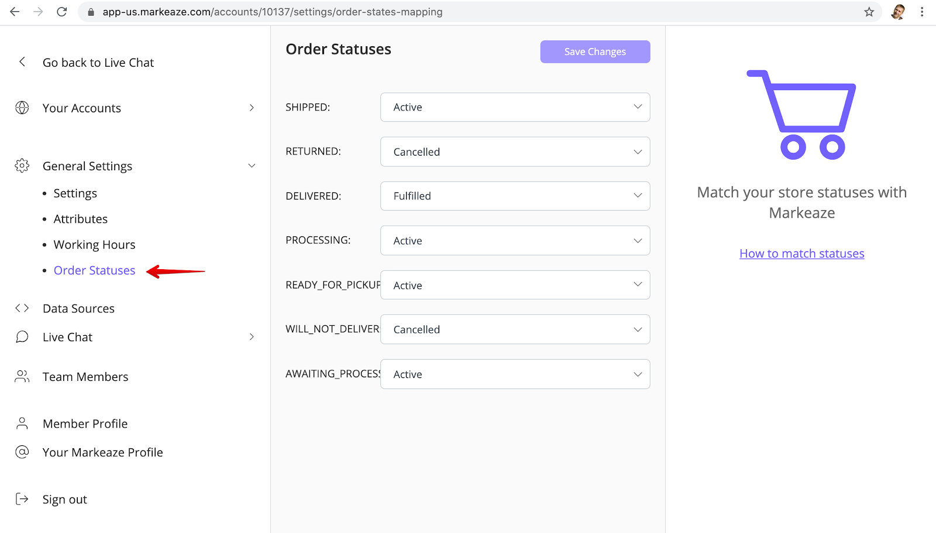This screenshot has height=533, width=936.
Task: Click the at-sign Markeaze Profile icon
Action: pos(22,452)
